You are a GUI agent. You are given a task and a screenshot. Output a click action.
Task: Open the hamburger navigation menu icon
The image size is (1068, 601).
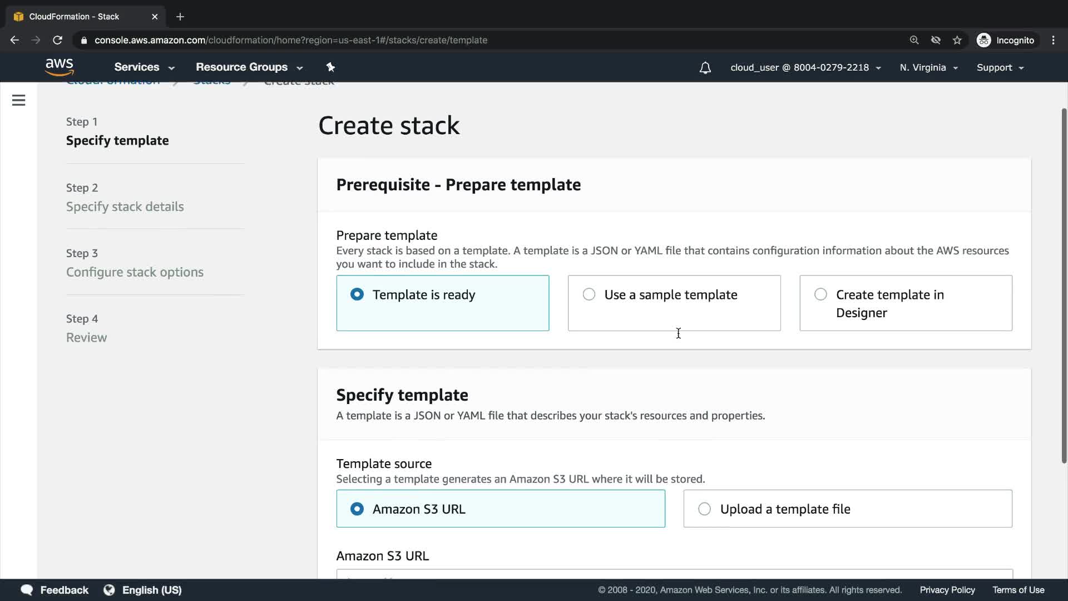coord(18,100)
